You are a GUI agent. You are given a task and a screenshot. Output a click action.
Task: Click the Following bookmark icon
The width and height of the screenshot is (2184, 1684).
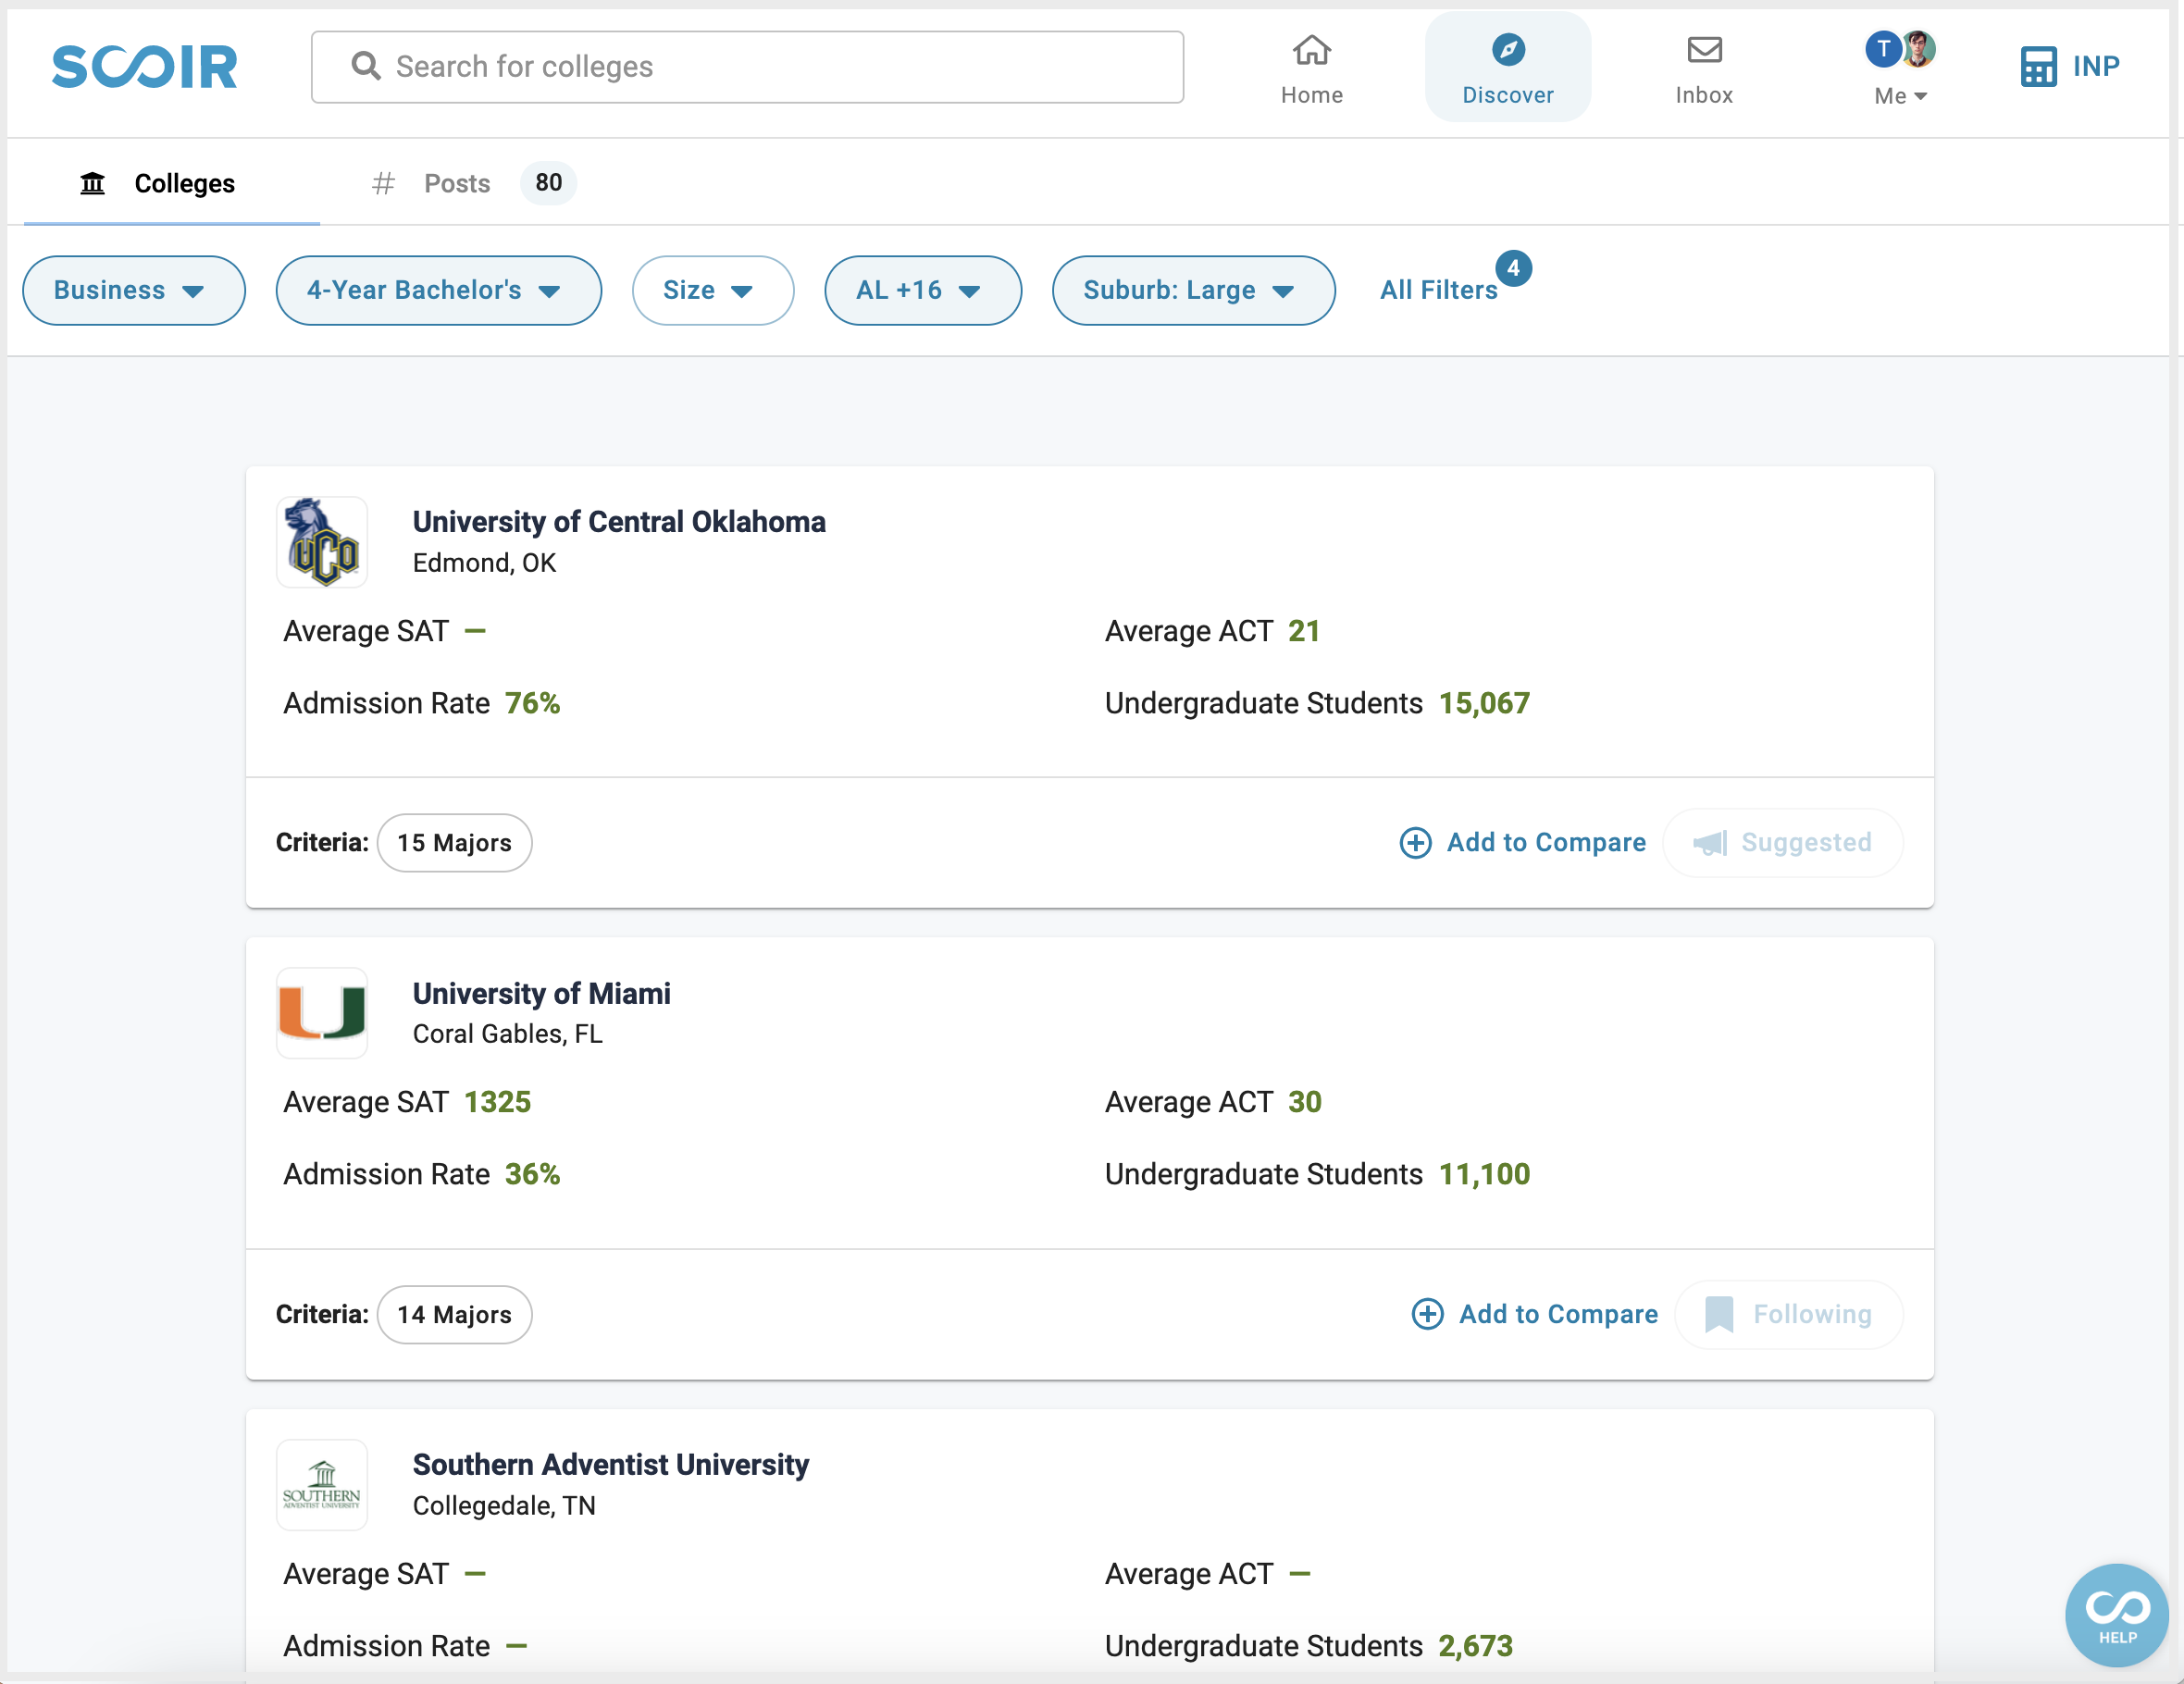click(x=1719, y=1314)
